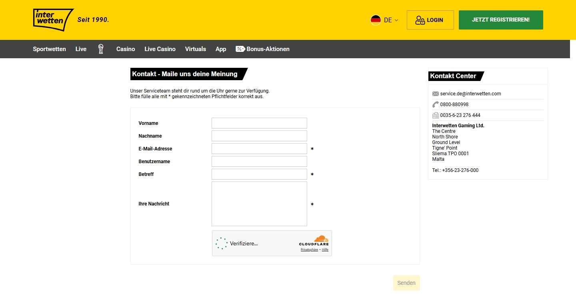Click phone number 0800-880998
Screen dimensions: 576x304
pyautogui.click(x=454, y=105)
